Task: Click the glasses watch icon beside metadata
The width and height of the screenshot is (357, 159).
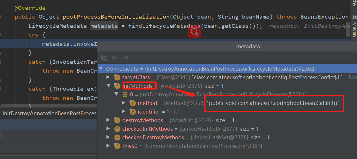Action: click(x=109, y=69)
